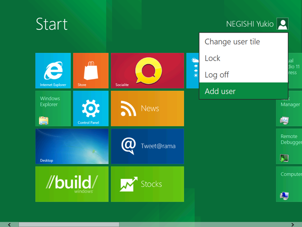Open the Computer tile

(x=289, y=184)
